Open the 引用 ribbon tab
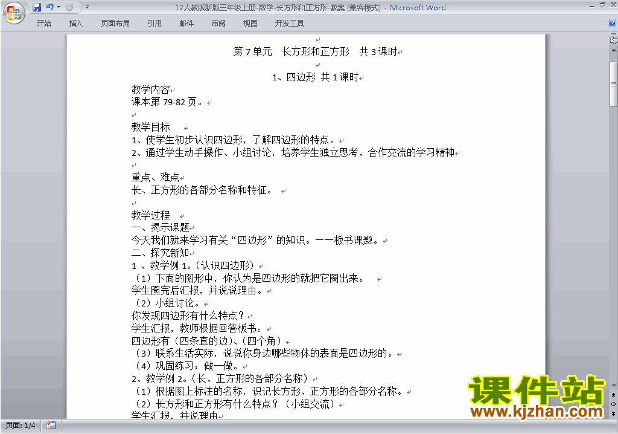 point(154,24)
